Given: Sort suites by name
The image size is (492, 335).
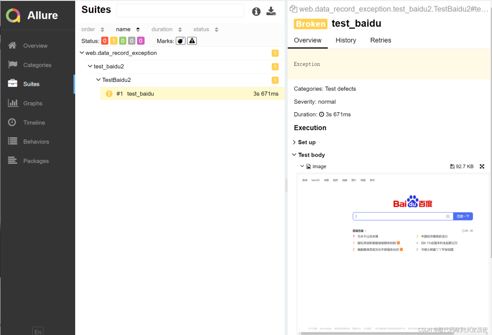Looking at the screenshot, I should (x=128, y=30).
